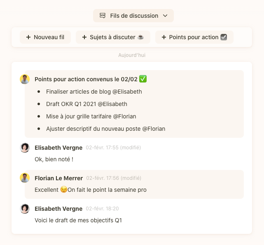The width and height of the screenshot is (264, 245).
Task: Click the plus icon beside Points pour action
Action: tap(164, 37)
